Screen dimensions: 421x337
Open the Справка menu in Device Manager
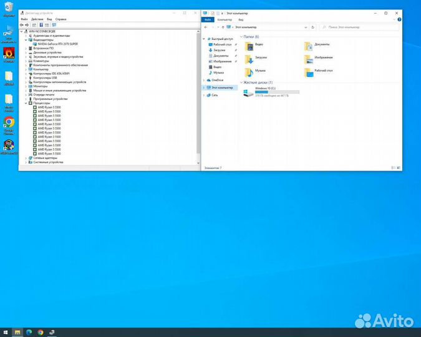pos(60,19)
